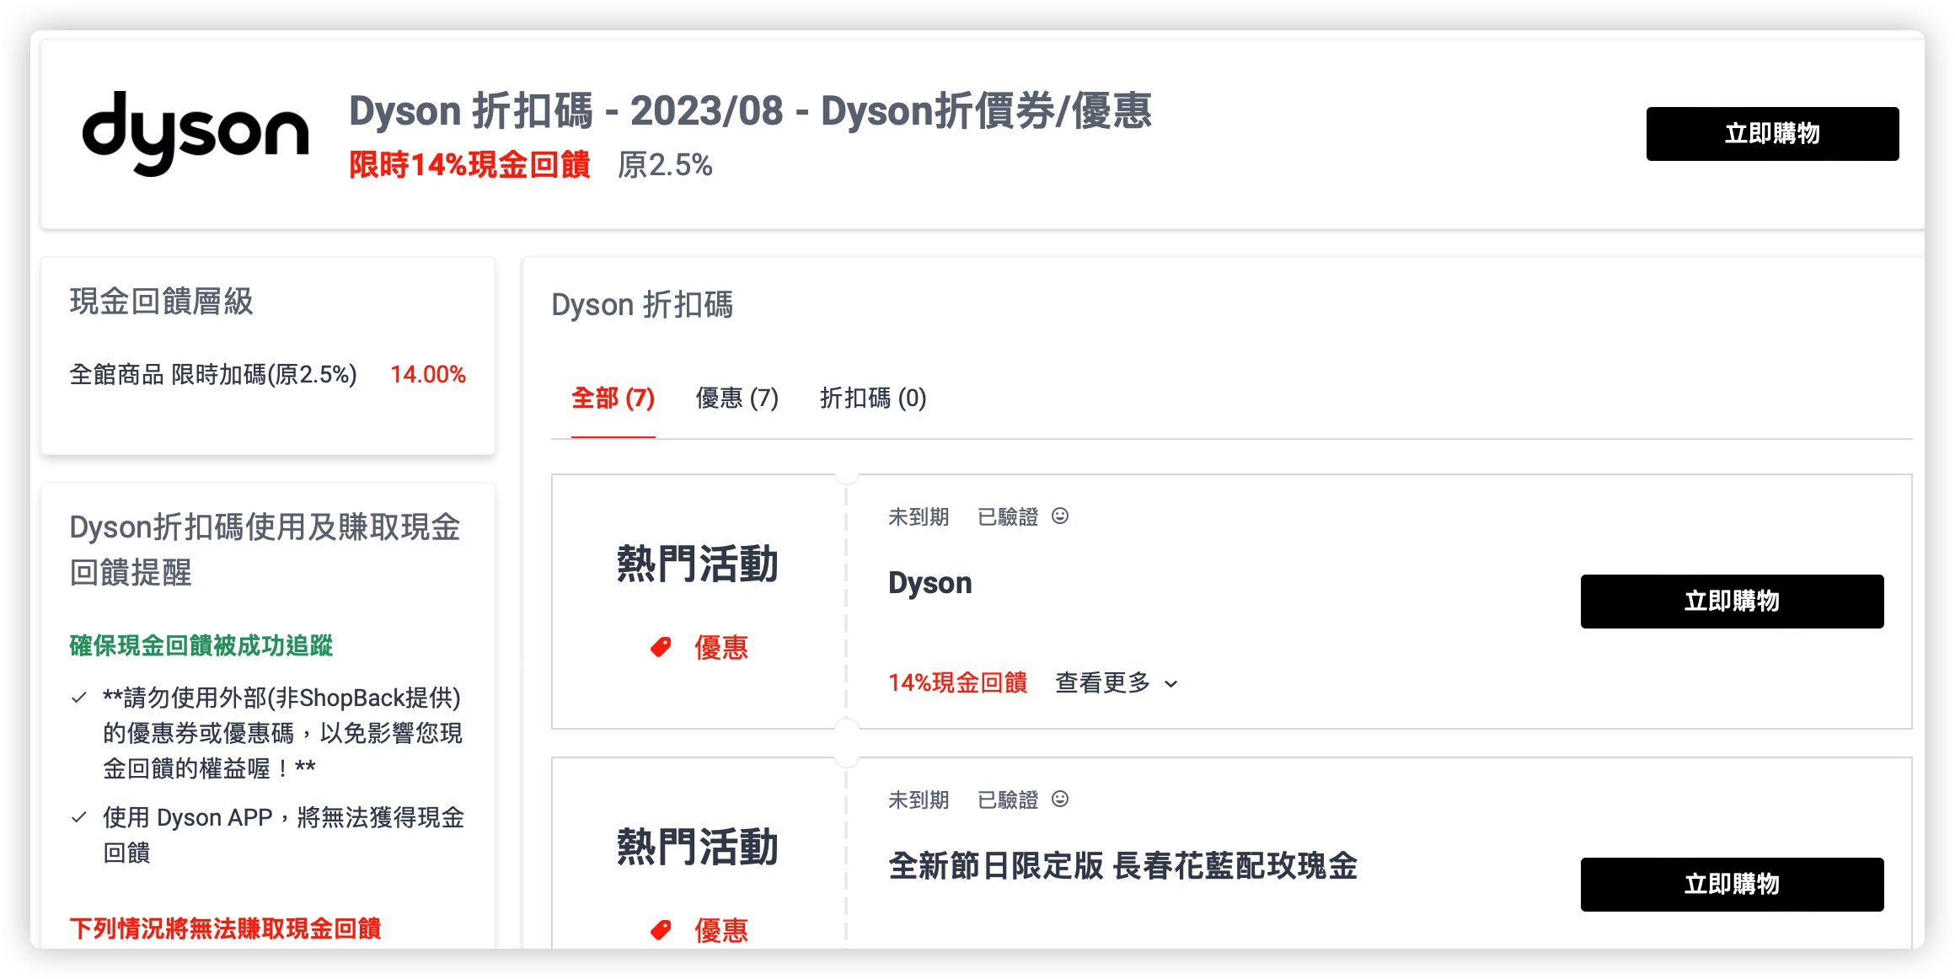Click the red tag icon in the second card
The width and height of the screenshot is (1955, 979).
tap(661, 930)
